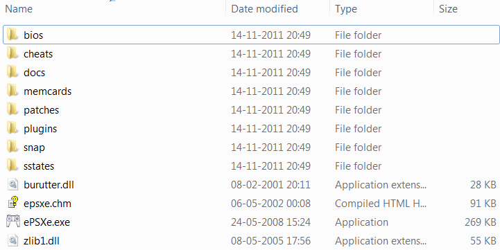The image size is (500, 250).
Task: Select the cheats folder name
Action: click(x=38, y=54)
